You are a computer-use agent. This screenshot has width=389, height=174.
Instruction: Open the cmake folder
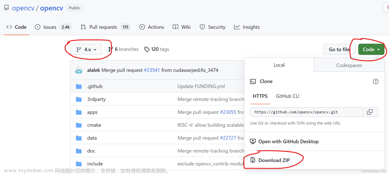pos(94,125)
